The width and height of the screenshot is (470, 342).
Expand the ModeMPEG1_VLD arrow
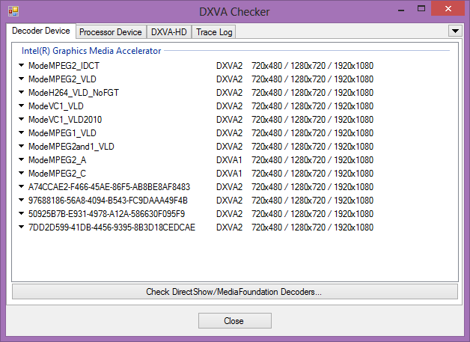22,133
